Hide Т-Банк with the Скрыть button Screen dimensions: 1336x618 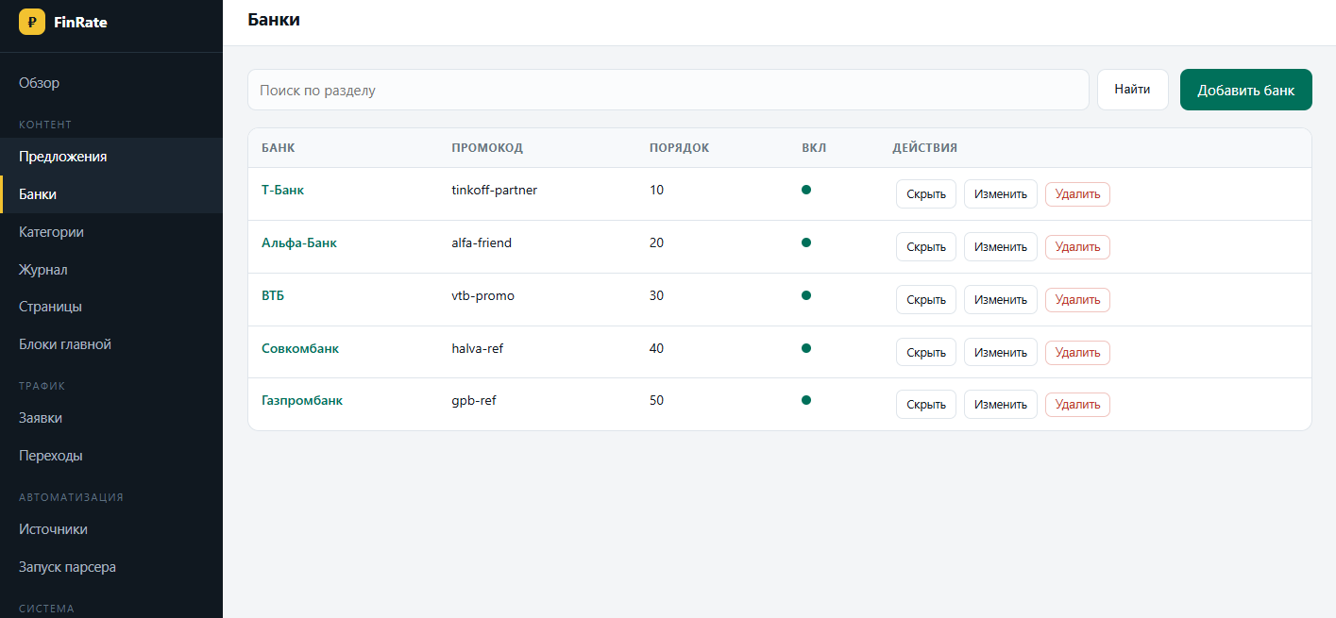coord(926,194)
